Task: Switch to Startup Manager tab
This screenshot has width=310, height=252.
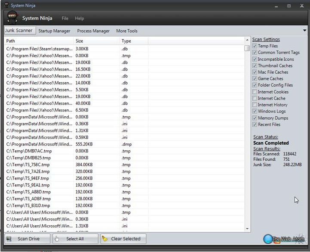Action: [x=54, y=31]
